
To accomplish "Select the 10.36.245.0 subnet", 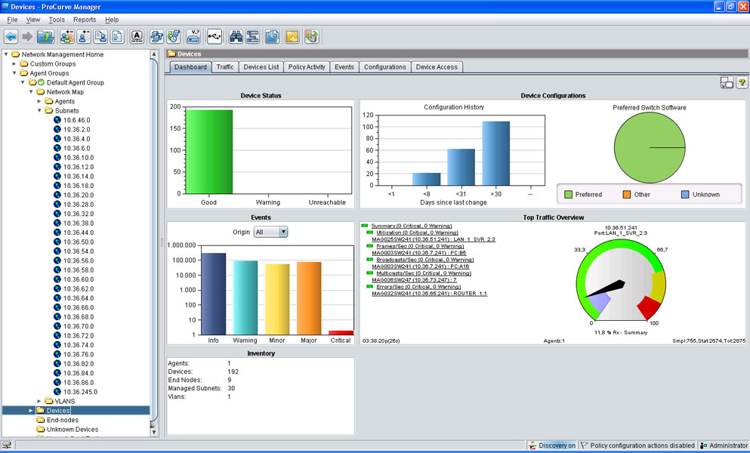I will point(80,392).
